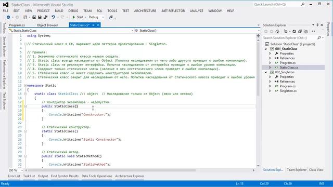Open the DEBUG menu
The height and width of the screenshot is (187, 333).
point(73,11)
